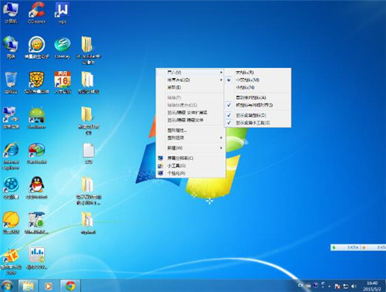Open the wps desktop shortcut
386x292 pixels.
click(x=62, y=13)
